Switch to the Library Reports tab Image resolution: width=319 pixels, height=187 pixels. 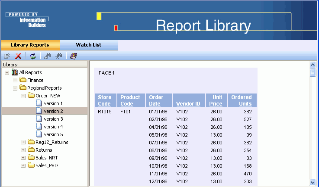[30, 45]
